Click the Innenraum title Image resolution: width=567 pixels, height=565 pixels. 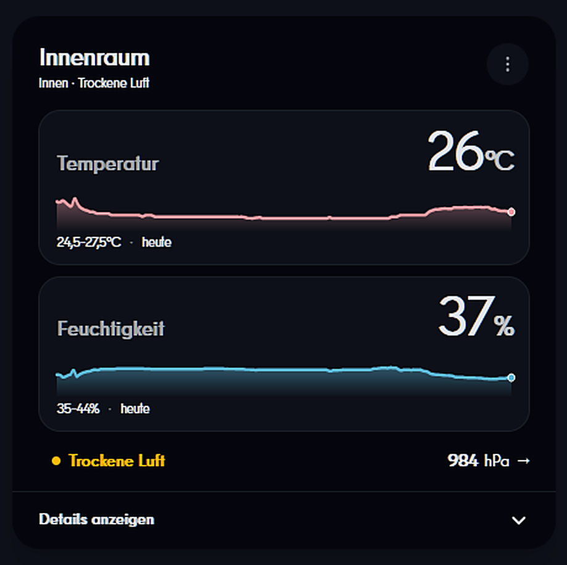pos(94,57)
